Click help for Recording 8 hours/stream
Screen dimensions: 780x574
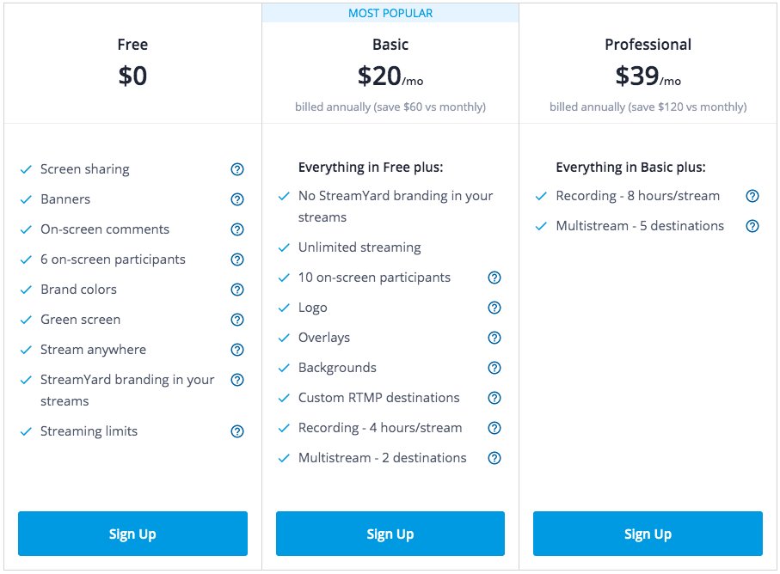click(752, 196)
